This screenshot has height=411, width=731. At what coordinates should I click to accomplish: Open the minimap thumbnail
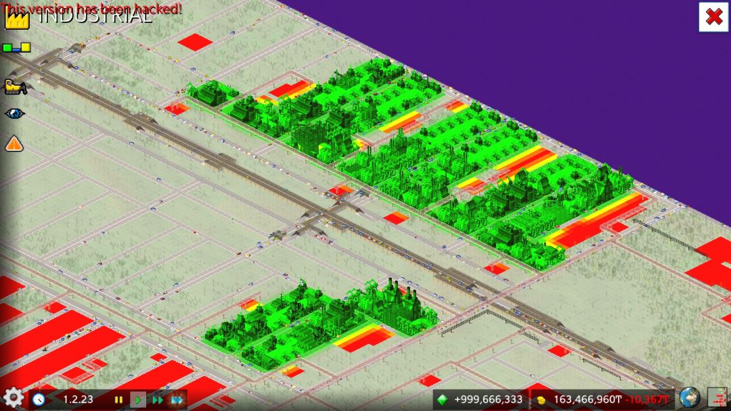(717, 398)
